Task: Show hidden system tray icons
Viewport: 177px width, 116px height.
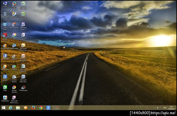Action: pos(155,108)
